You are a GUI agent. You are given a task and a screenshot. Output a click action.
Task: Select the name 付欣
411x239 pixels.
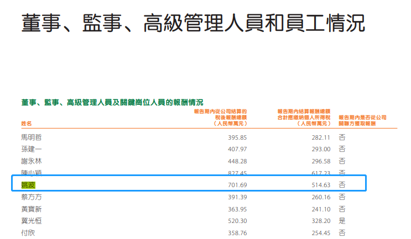click(28, 233)
